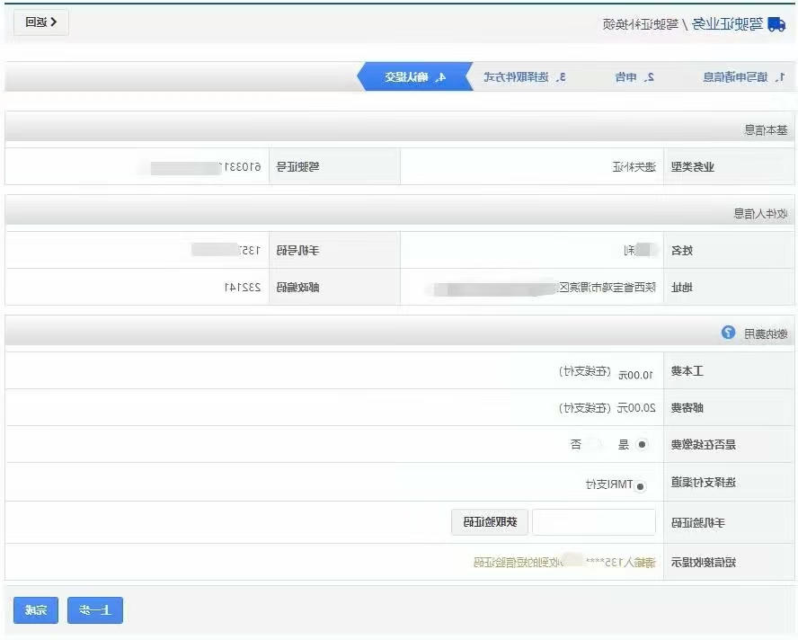The width and height of the screenshot is (798, 640).
Task: Go to step 3 选择取件方式 tab
Action: pyautogui.click(x=525, y=77)
